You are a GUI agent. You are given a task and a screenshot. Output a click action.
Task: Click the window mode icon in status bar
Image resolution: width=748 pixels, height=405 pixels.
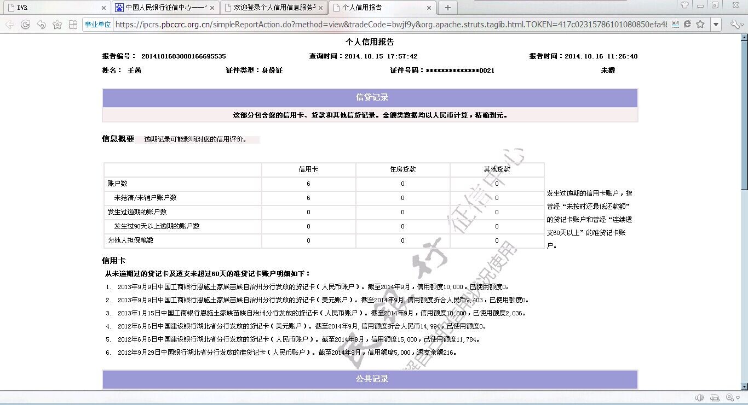pos(715,397)
